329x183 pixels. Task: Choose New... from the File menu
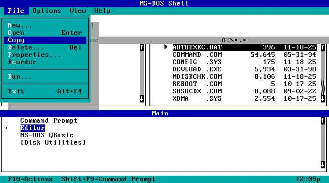tap(45, 26)
